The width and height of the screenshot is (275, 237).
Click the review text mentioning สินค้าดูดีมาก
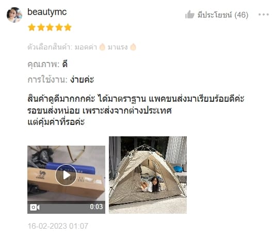pyautogui.click(x=136, y=110)
